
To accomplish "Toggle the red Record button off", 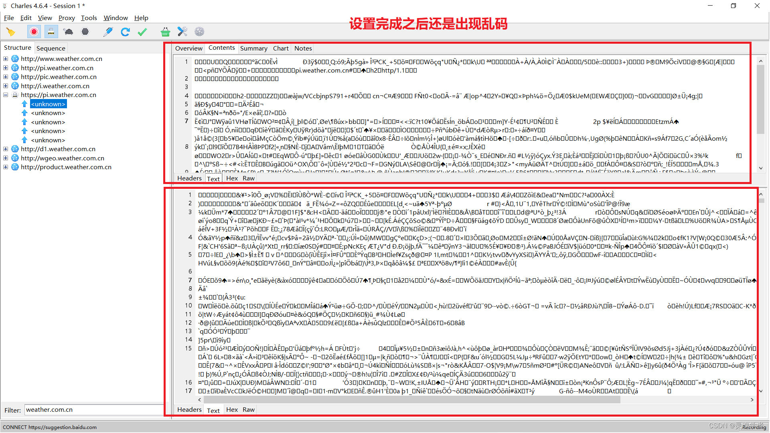I will pyautogui.click(x=34, y=32).
